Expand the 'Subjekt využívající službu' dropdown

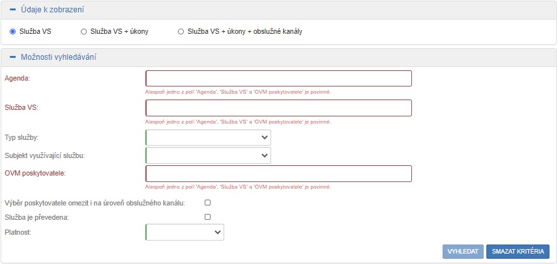[208, 155]
